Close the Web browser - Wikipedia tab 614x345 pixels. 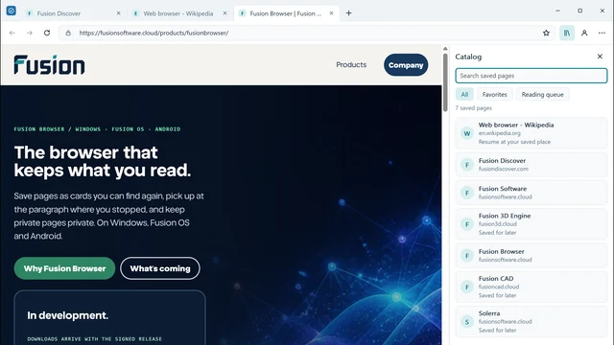point(224,13)
